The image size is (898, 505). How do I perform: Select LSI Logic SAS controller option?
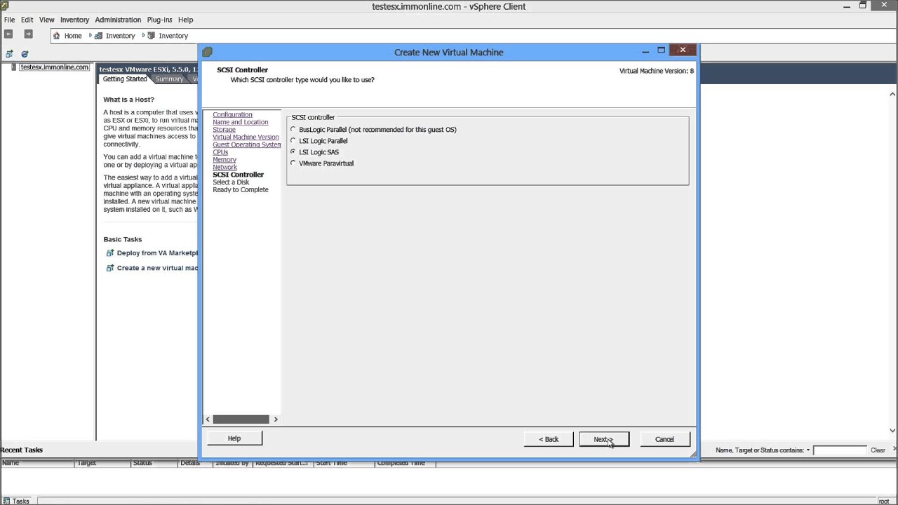pyautogui.click(x=293, y=152)
